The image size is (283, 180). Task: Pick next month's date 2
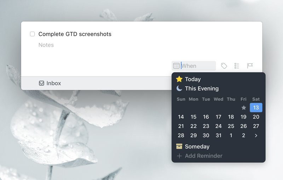pyautogui.click(x=243, y=135)
